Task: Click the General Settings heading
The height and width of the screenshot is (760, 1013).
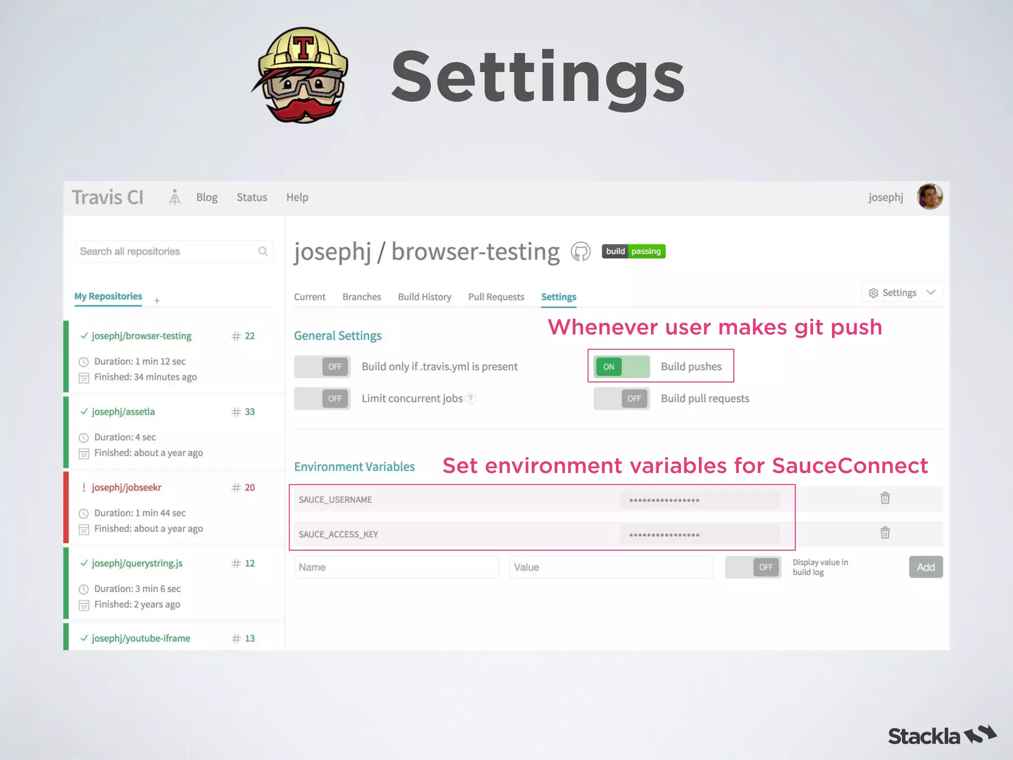Action: coord(338,336)
